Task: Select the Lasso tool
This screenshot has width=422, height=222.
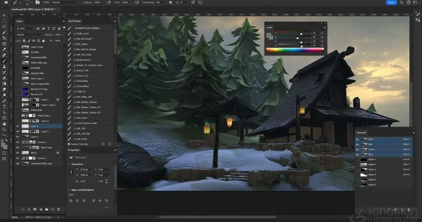Action: click(x=4, y=27)
